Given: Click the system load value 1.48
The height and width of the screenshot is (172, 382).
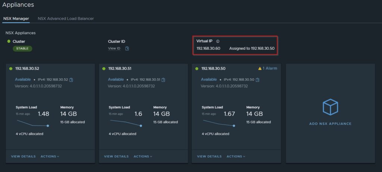Looking at the screenshot, I should (44, 114).
